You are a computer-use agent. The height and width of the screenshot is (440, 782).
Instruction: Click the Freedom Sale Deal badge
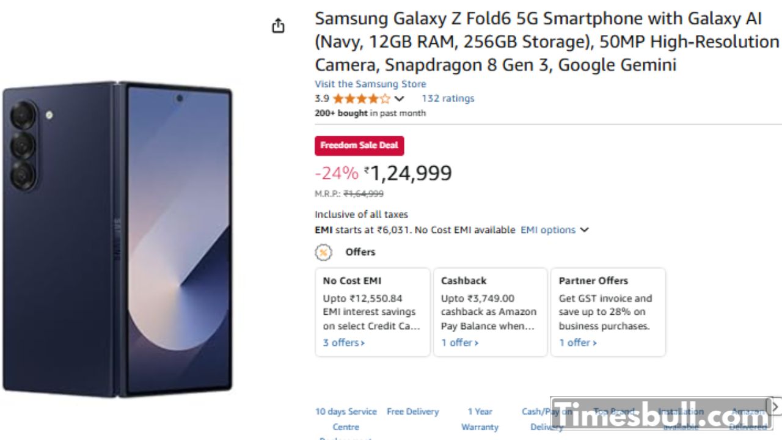click(359, 145)
